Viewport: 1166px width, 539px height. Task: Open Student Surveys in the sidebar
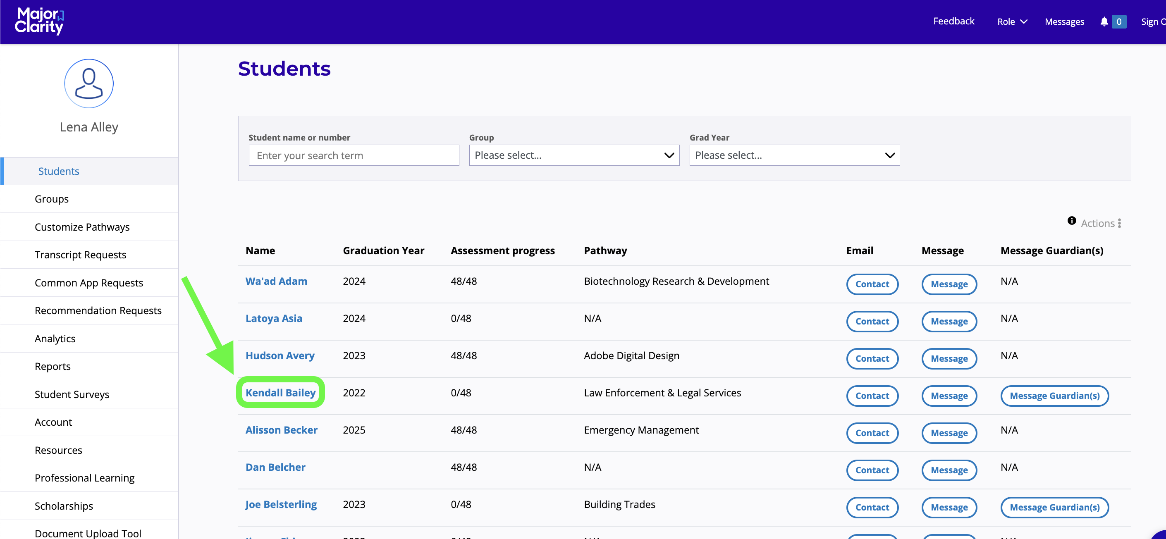click(89, 394)
